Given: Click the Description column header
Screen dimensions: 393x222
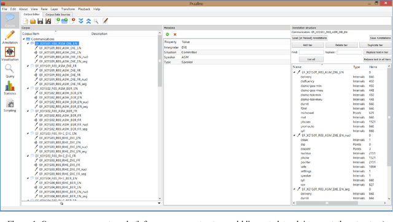Looking at the screenshot, I should click(99, 34).
